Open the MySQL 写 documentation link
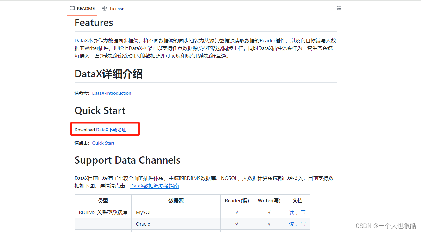Screen dimensions: 421x232 [303, 212]
